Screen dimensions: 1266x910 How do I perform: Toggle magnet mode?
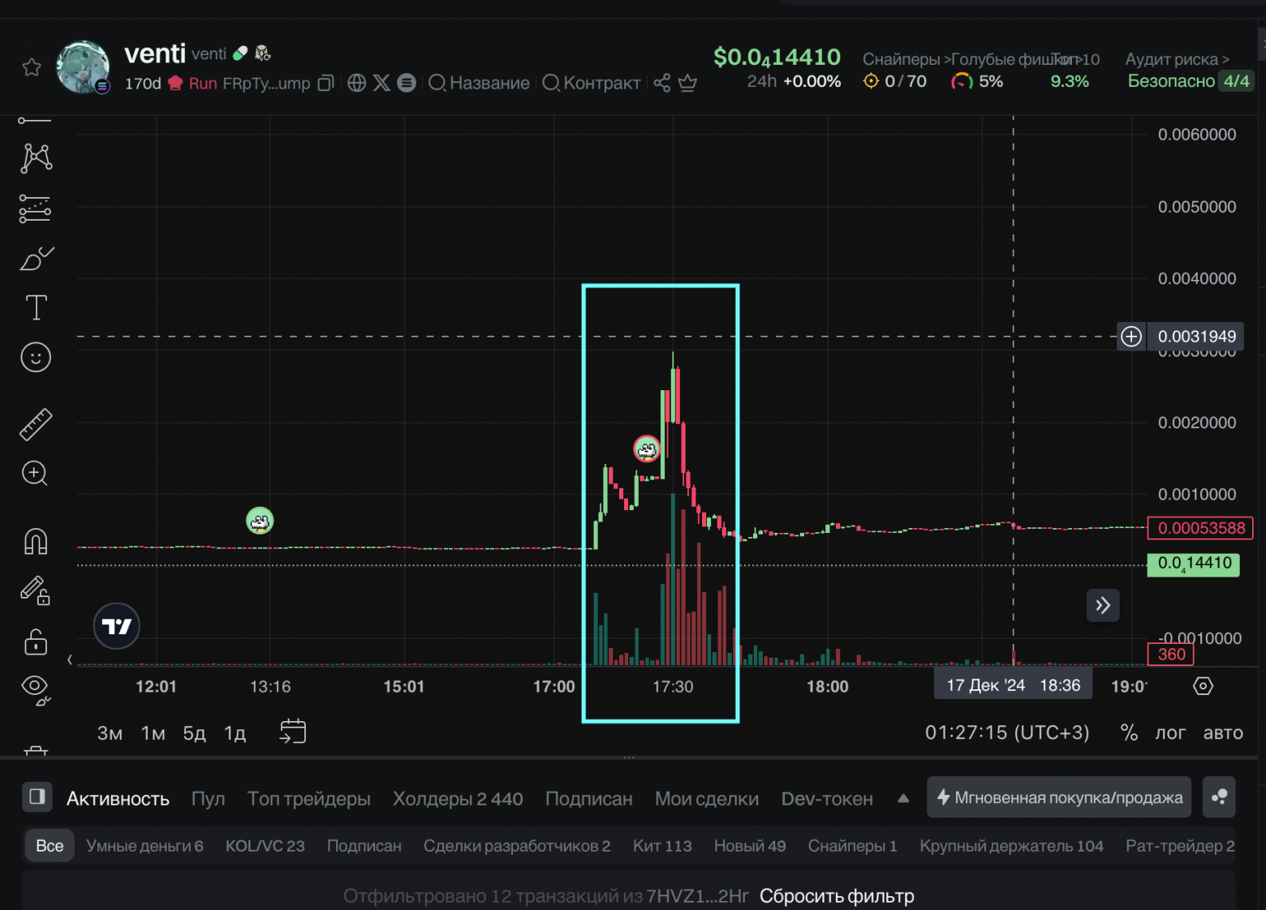36,541
